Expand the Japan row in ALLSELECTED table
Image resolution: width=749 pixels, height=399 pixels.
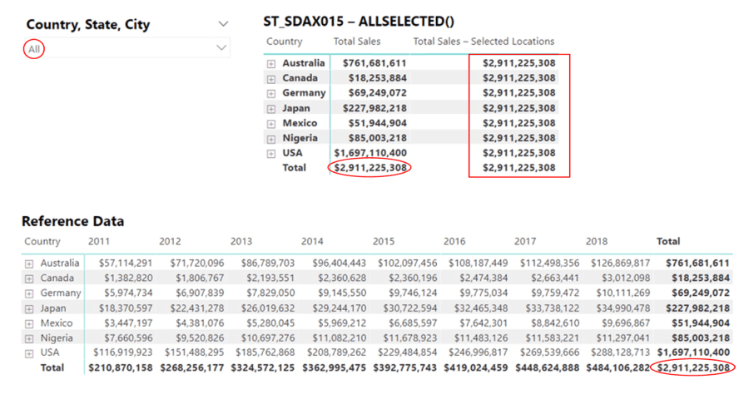[270, 108]
